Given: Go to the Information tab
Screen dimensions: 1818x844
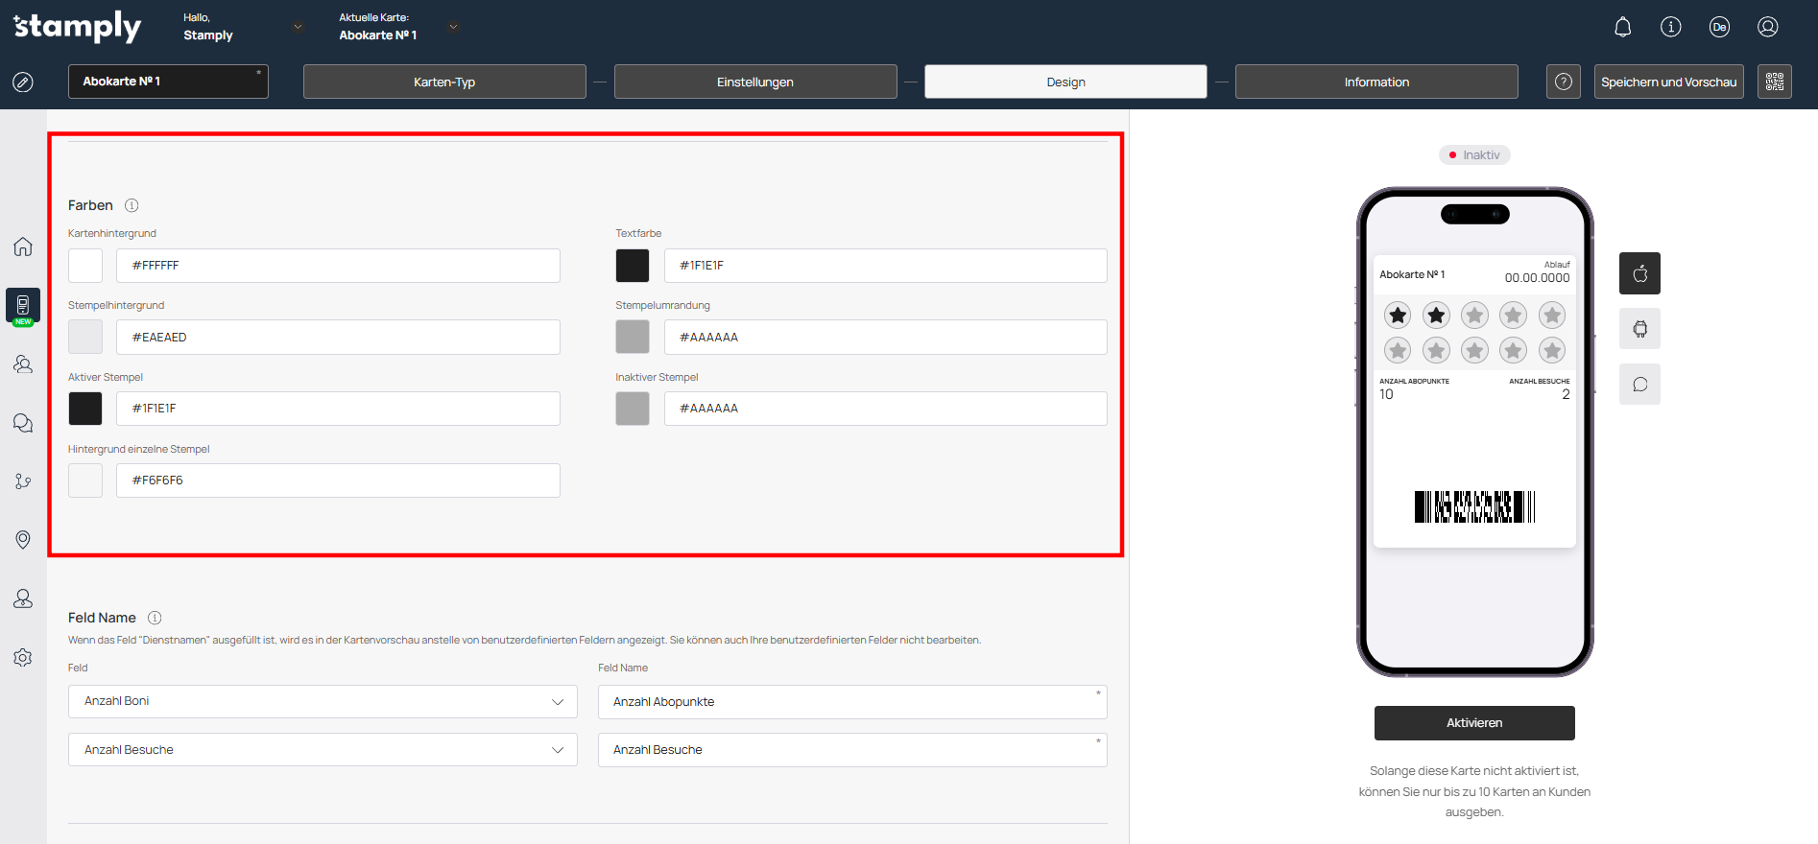Looking at the screenshot, I should pyautogui.click(x=1375, y=82).
